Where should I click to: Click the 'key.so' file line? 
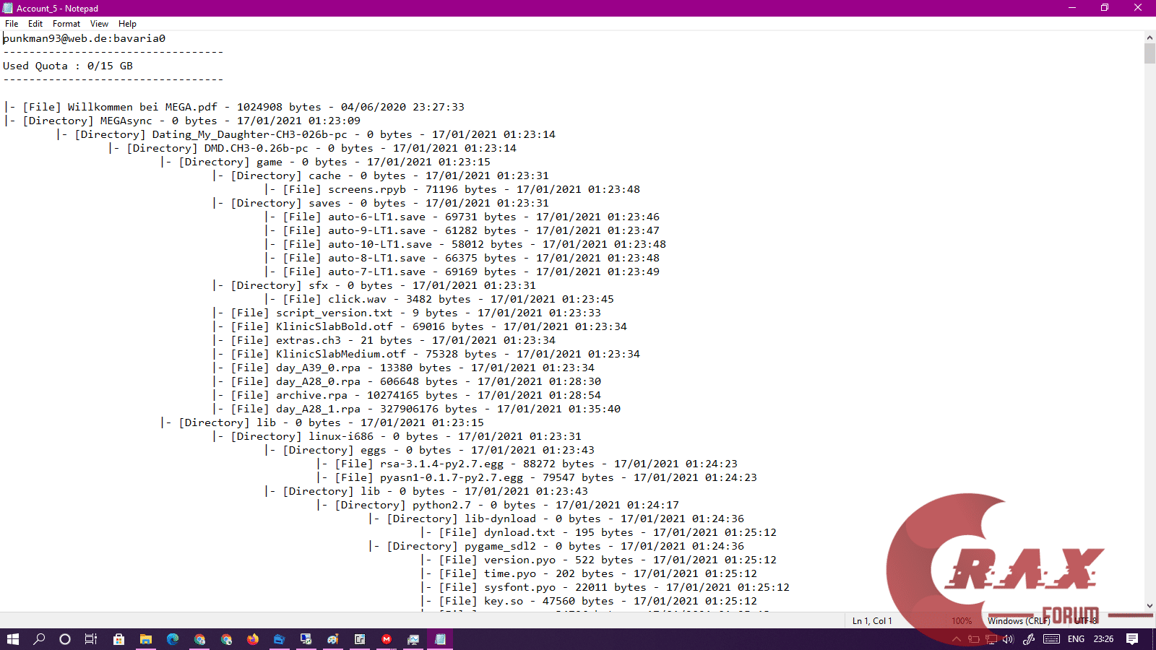(x=589, y=601)
